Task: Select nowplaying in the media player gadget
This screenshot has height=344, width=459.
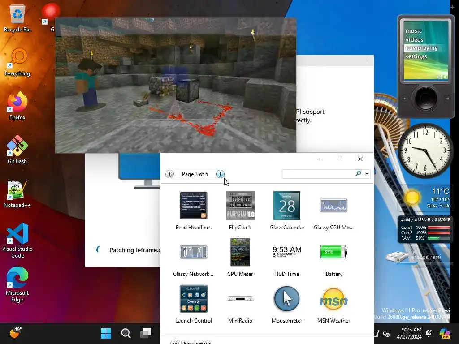Action: click(421, 48)
